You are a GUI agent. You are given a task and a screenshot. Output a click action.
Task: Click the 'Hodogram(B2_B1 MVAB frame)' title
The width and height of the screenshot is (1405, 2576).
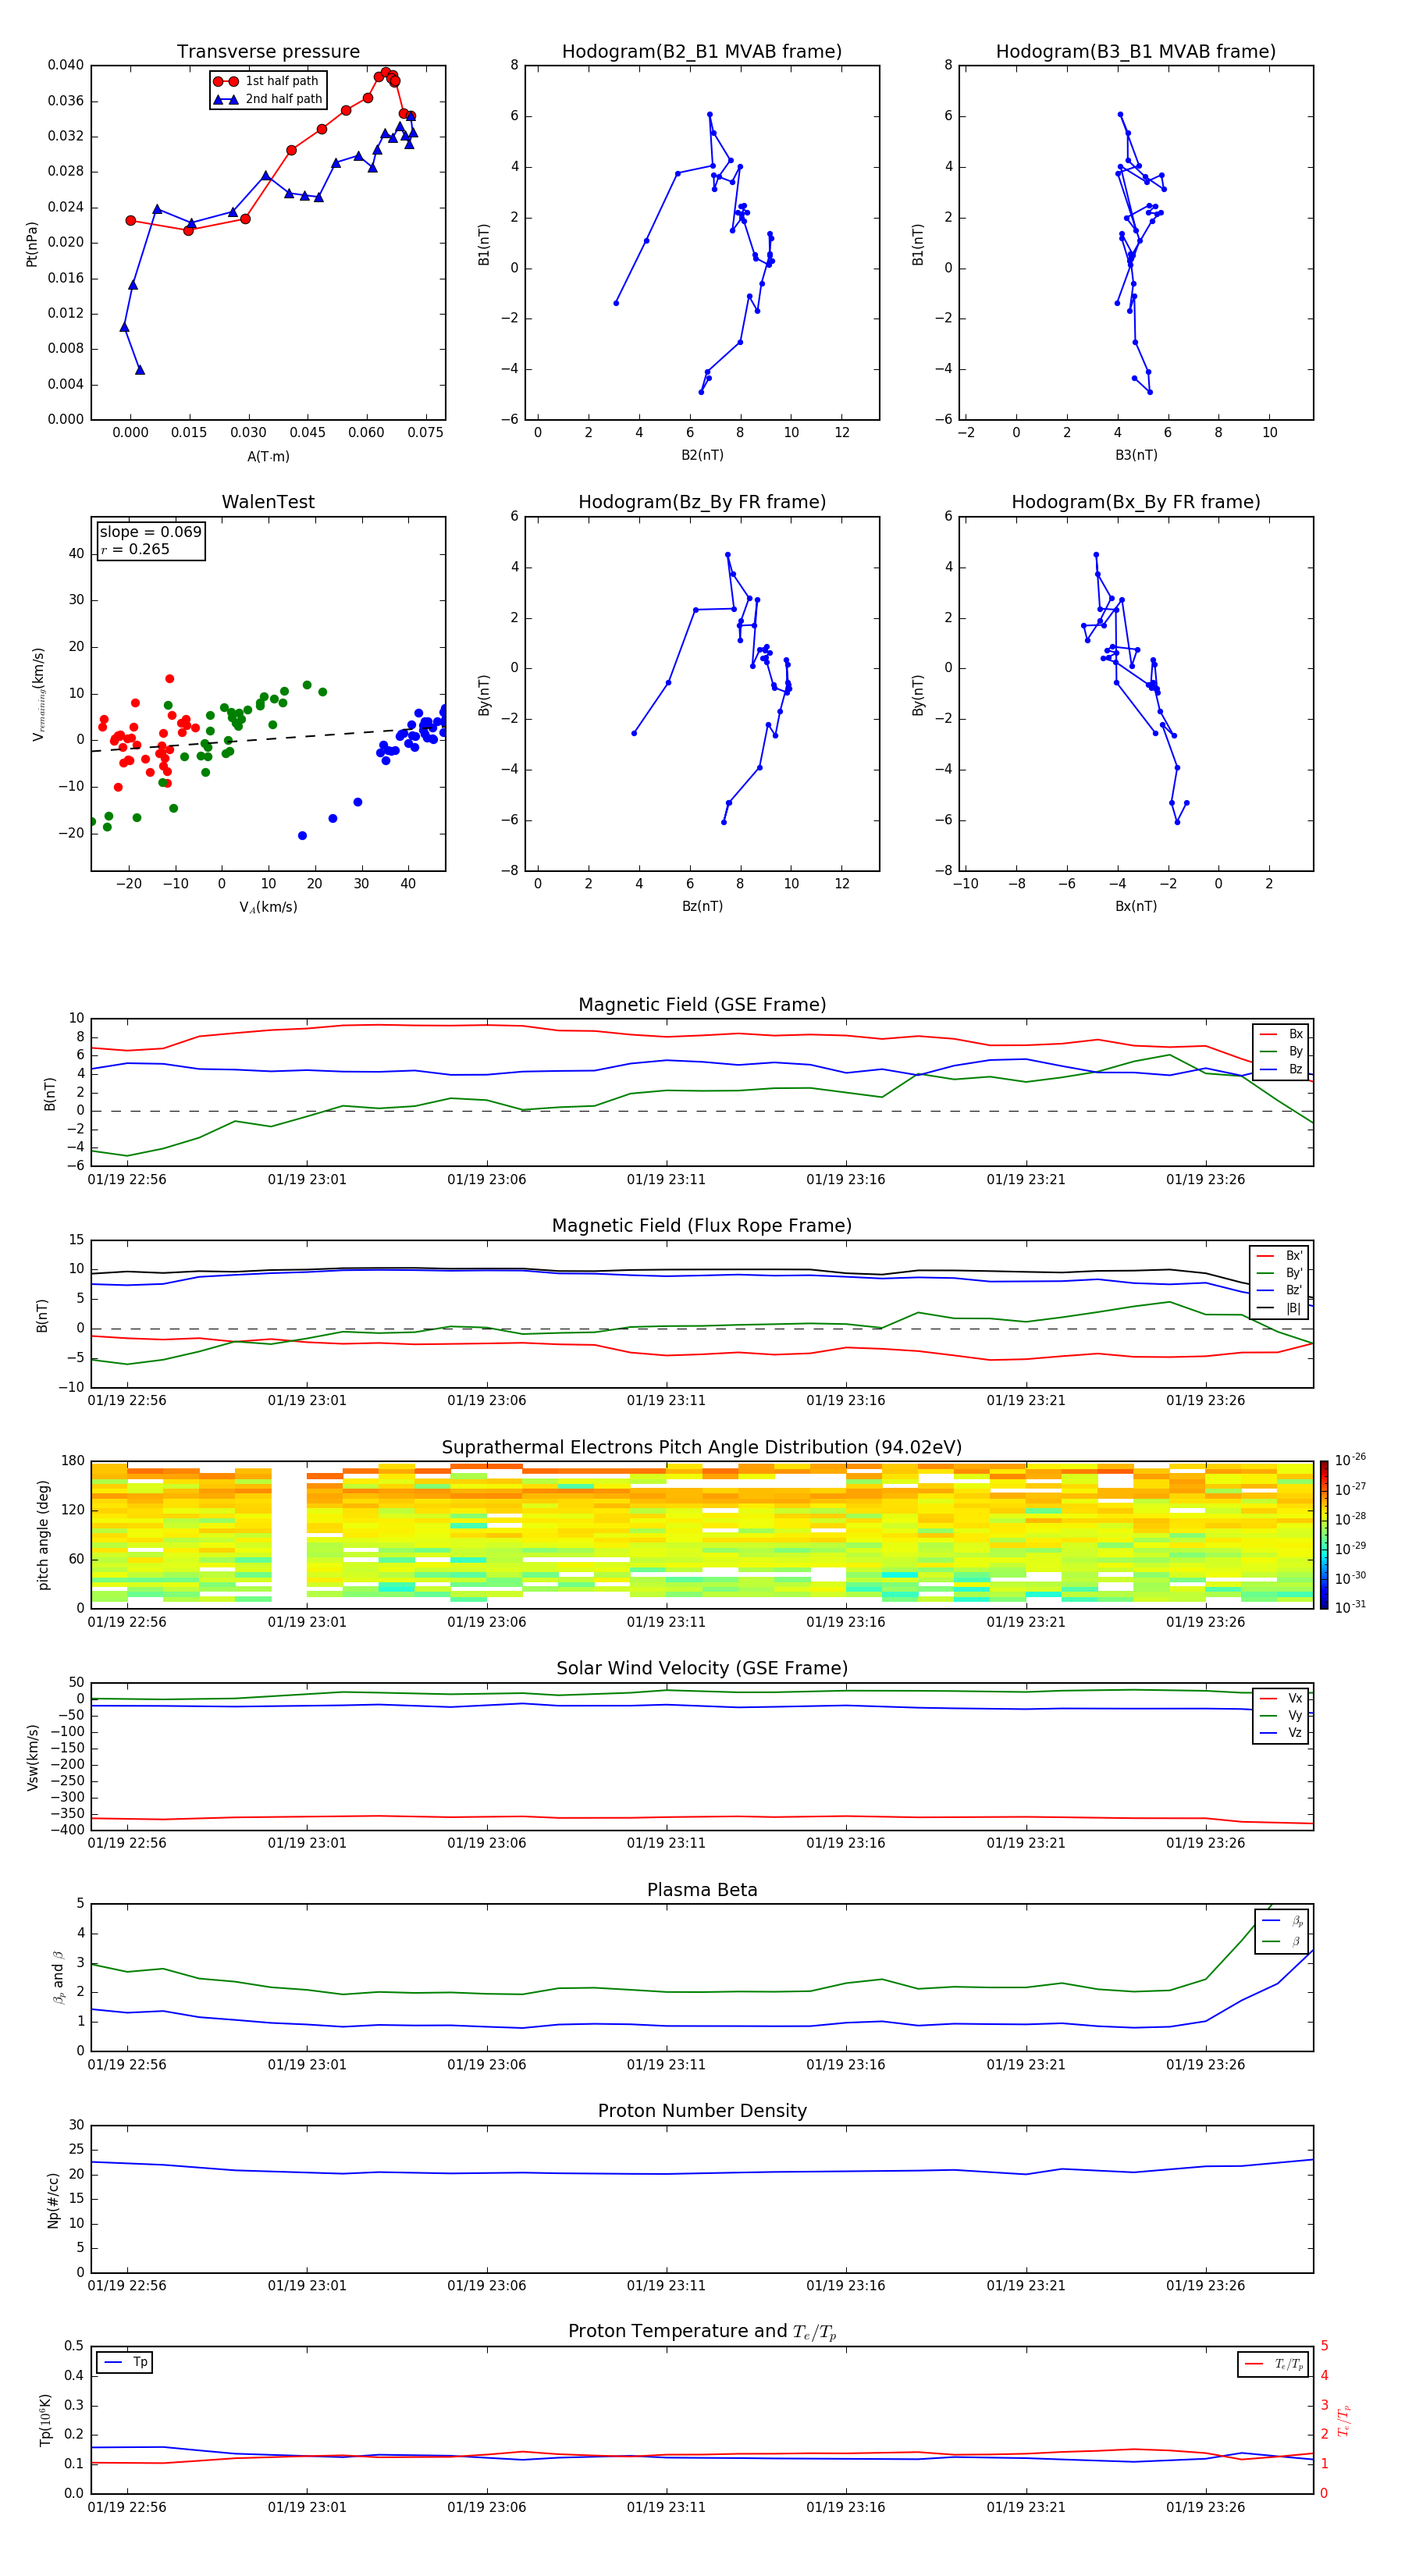pyautogui.click(x=702, y=52)
